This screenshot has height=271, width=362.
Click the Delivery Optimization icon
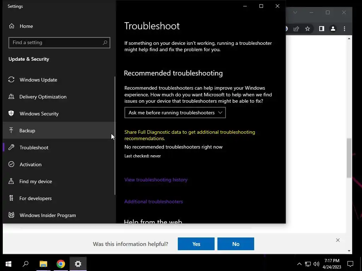point(11,97)
